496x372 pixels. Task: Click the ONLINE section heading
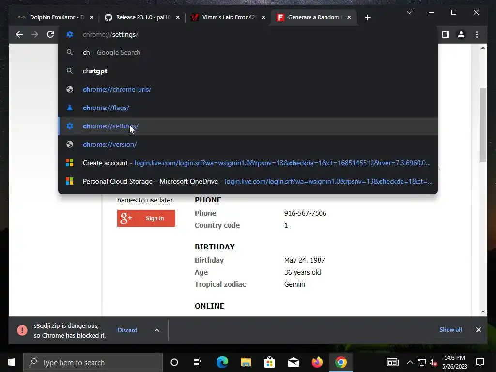[x=209, y=306]
